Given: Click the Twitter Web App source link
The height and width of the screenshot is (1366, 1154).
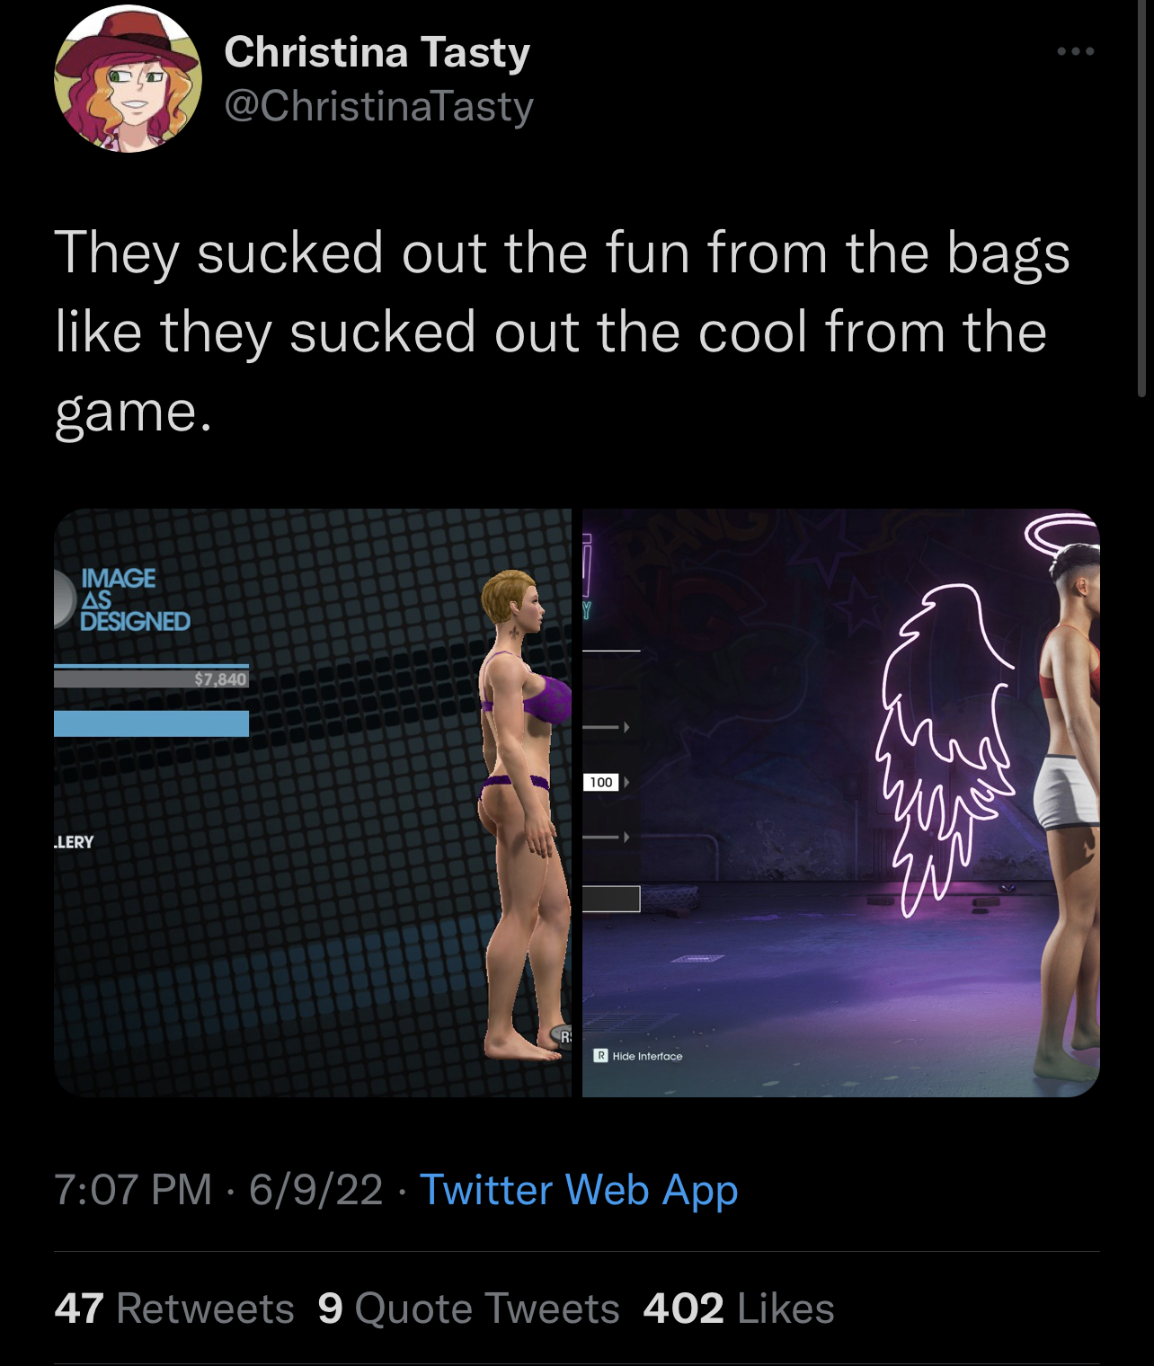Looking at the screenshot, I should pyautogui.click(x=579, y=1190).
